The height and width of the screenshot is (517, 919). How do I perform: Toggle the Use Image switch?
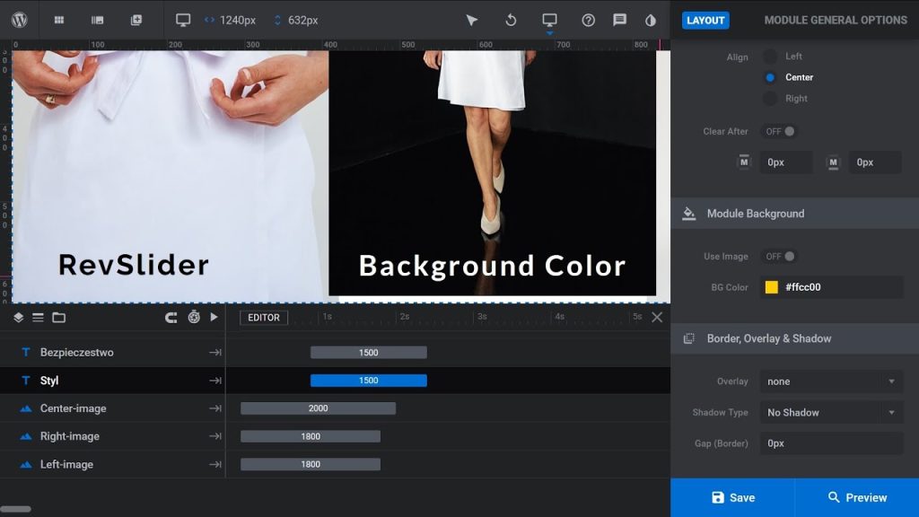point(780,256)
